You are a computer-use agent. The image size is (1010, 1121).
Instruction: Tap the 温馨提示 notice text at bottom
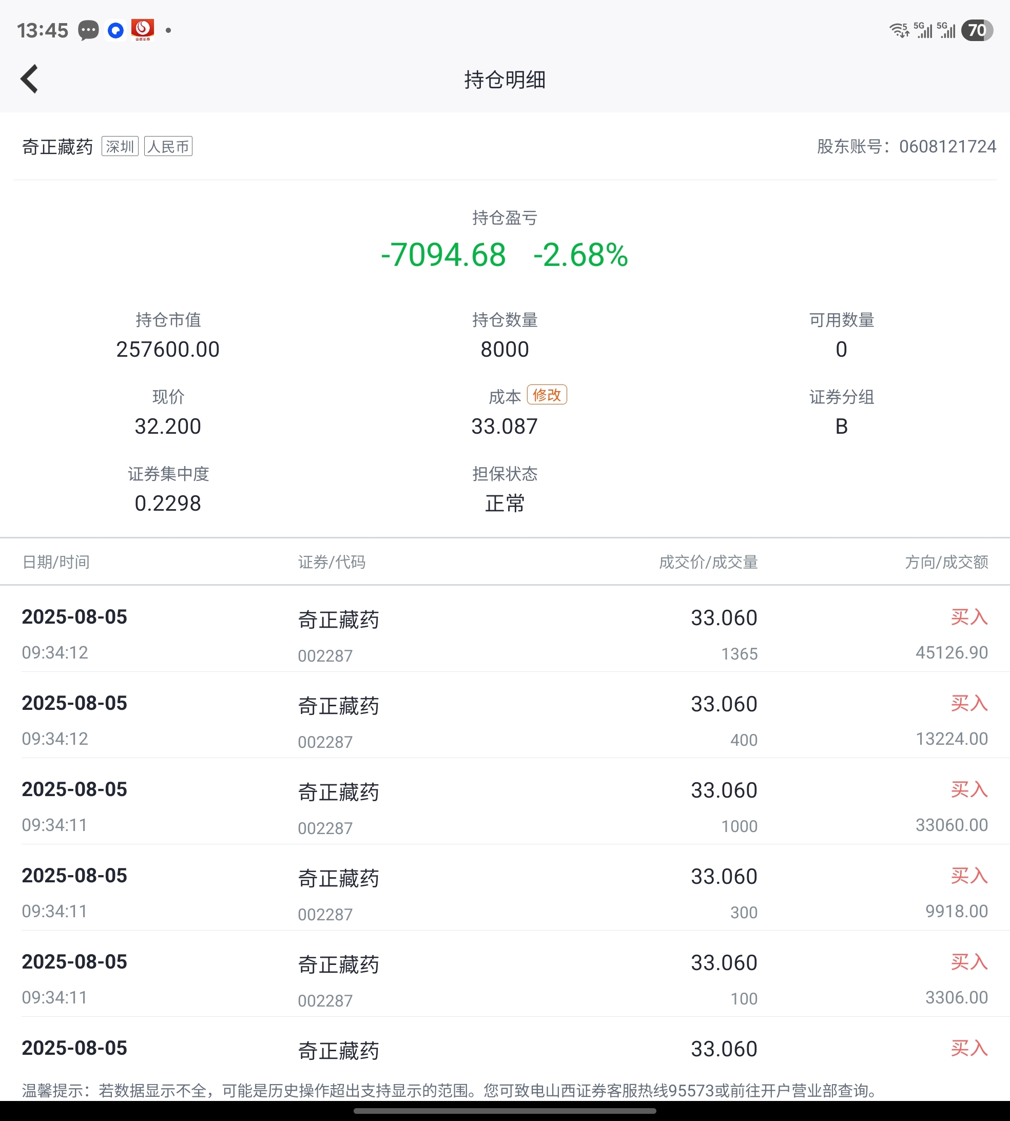click(x=451, y=1091)
